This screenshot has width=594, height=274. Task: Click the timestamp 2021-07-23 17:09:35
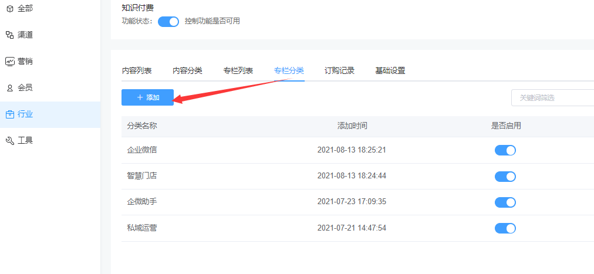pos(352,201)
